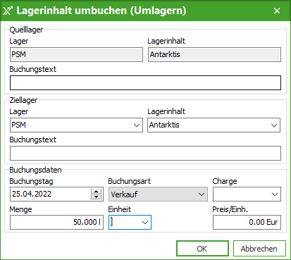Increase Buchungstag with the up arrow
This screenshot has width=291, height=260.
(x=97, y=191)
